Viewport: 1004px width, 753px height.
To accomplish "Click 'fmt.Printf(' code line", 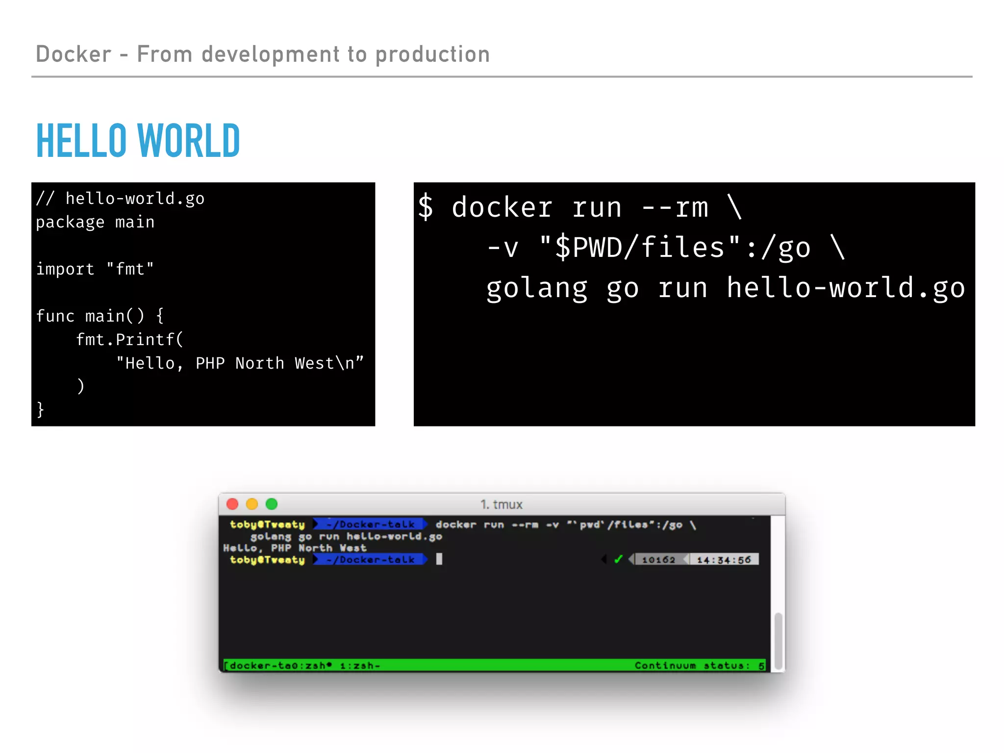I will click(x=130, y=340).
